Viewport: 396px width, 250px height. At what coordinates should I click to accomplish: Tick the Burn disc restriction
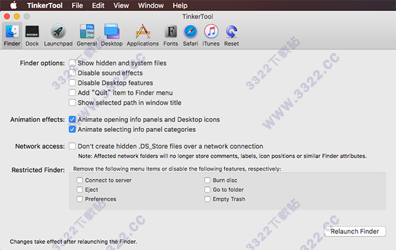[207, 180]
